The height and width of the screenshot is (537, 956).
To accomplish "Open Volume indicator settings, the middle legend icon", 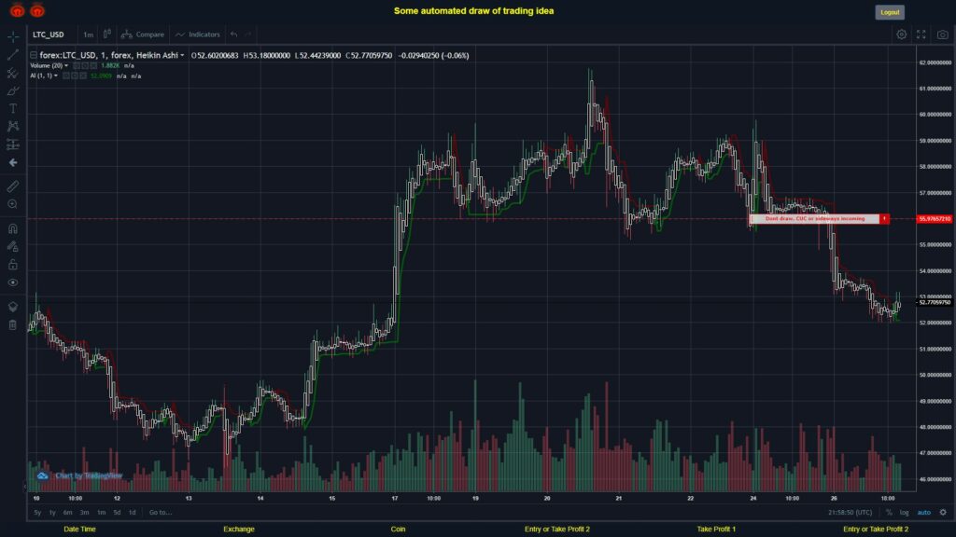I will (85, 66).
